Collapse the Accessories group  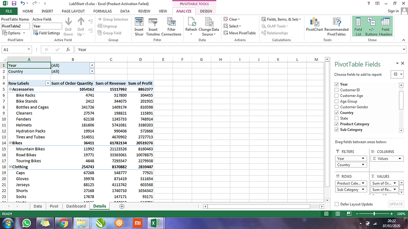point(10,89)
